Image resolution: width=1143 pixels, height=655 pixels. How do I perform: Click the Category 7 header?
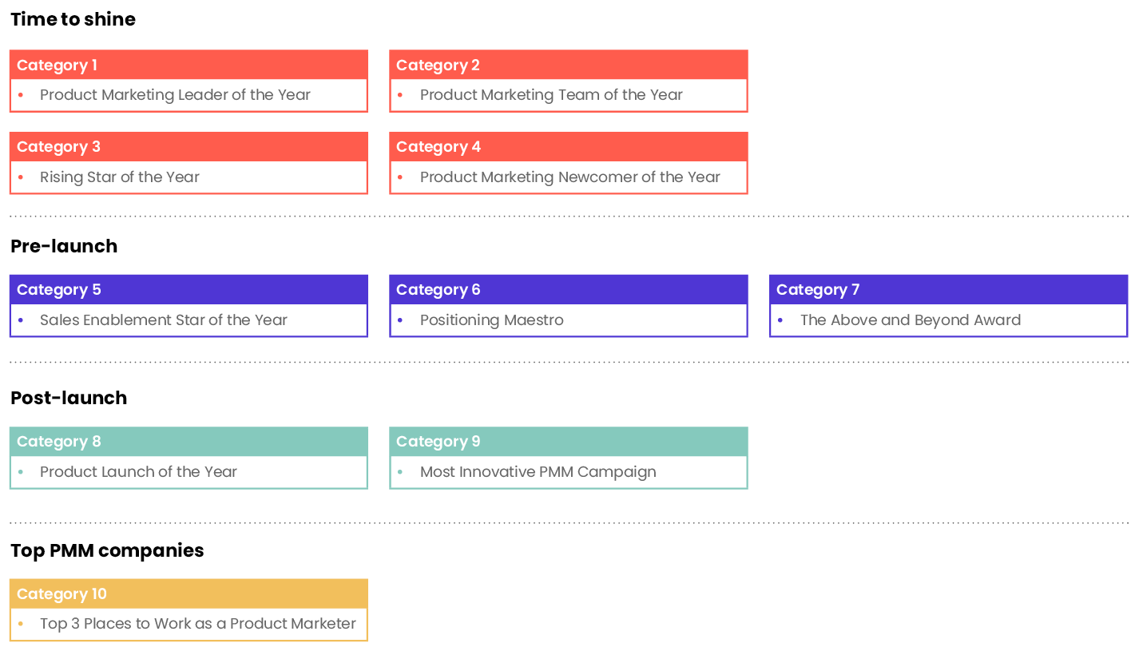coord(949,290)
